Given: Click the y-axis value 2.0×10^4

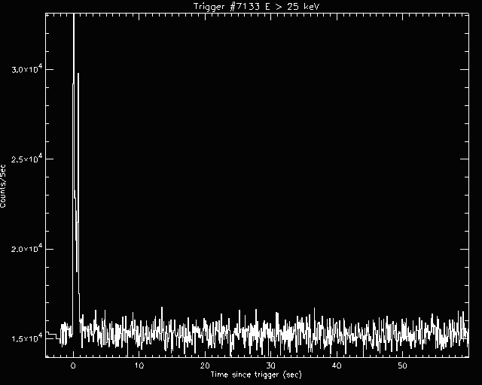Looking at the screenshot, I should (x=28, y=248).
